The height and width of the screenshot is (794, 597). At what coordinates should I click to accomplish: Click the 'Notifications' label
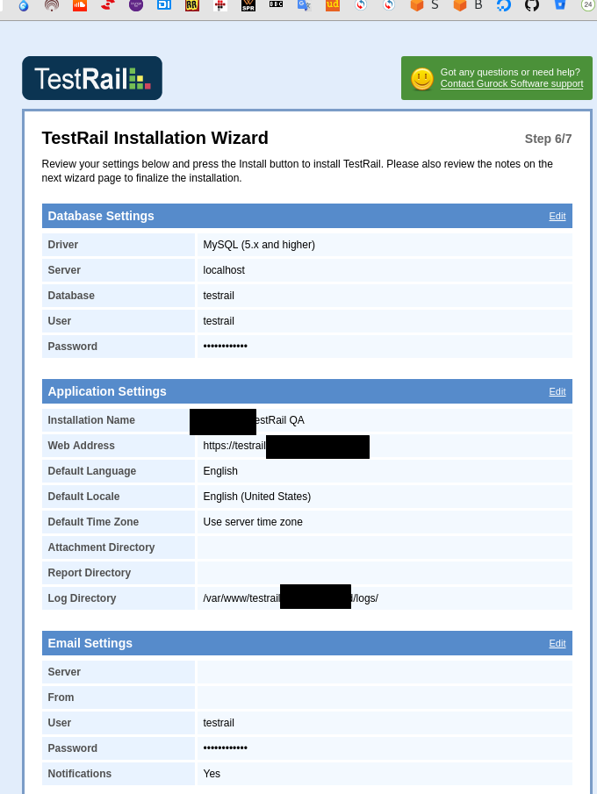tap(80, 774)
